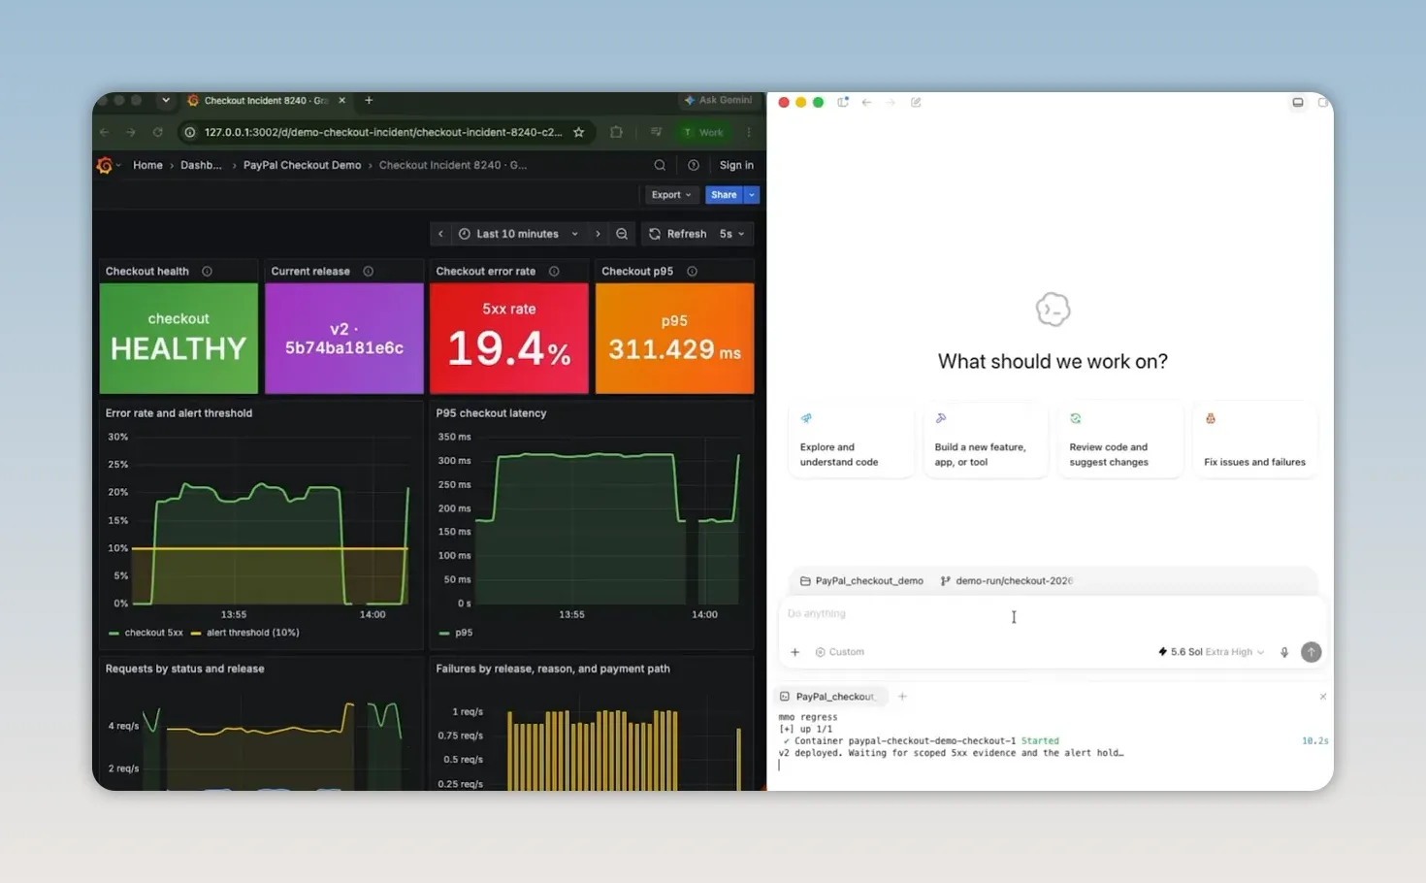Open the Grafana search magnifier icon
The width and height of the screenshot is (1426, 883).
pos(660,165)
